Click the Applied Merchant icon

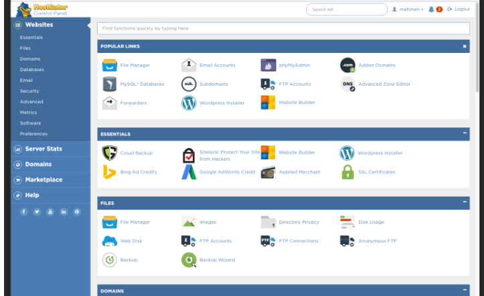(x=268, y=172)
